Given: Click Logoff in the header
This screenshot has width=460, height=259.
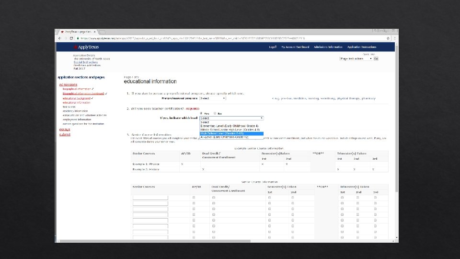Looking at the screenshot, I should (273, 47).
